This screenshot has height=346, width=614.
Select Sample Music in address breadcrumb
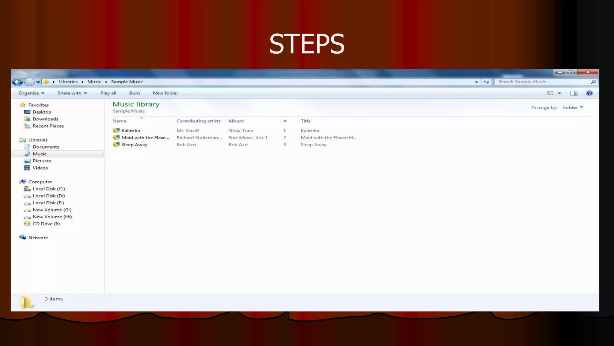127,82
